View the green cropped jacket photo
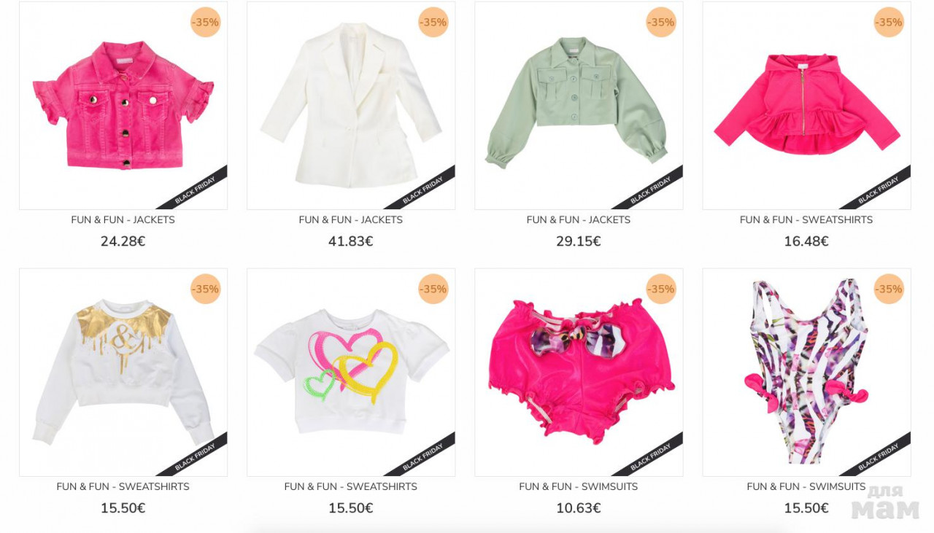 pyautogui.click(x=579, y=106)
